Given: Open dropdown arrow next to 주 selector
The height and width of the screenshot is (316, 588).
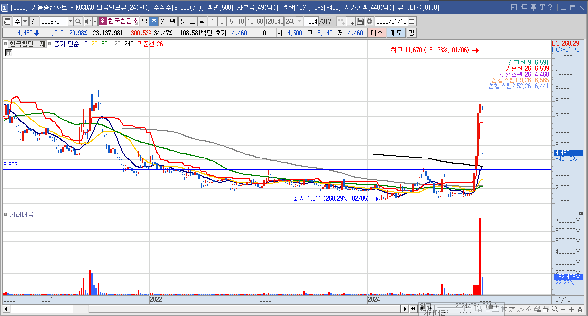Looking at the screenshot, I should click(25, 22).
